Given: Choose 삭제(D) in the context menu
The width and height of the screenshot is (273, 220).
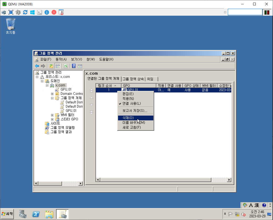Looking at the screenshot, I should click(136, 118).
